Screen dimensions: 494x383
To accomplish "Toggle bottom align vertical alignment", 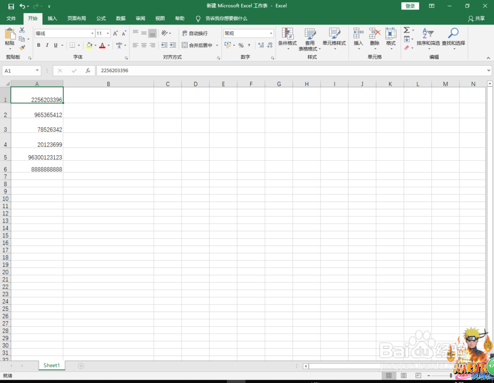I will 152,33.
